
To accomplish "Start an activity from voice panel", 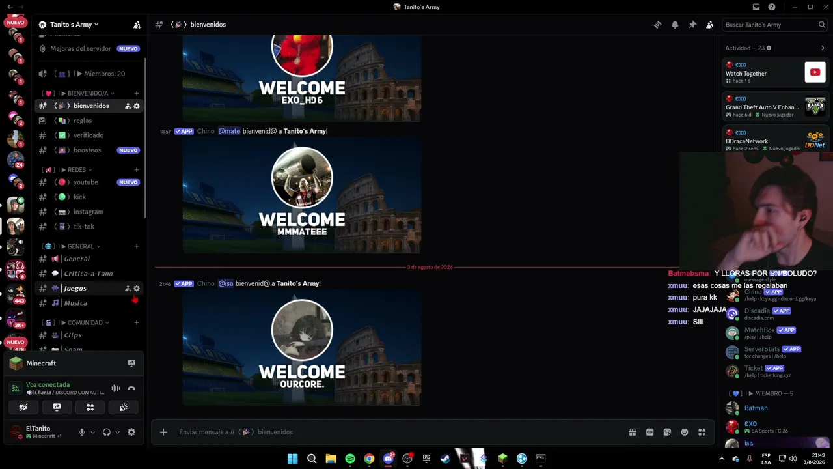I will pos(90,408).
